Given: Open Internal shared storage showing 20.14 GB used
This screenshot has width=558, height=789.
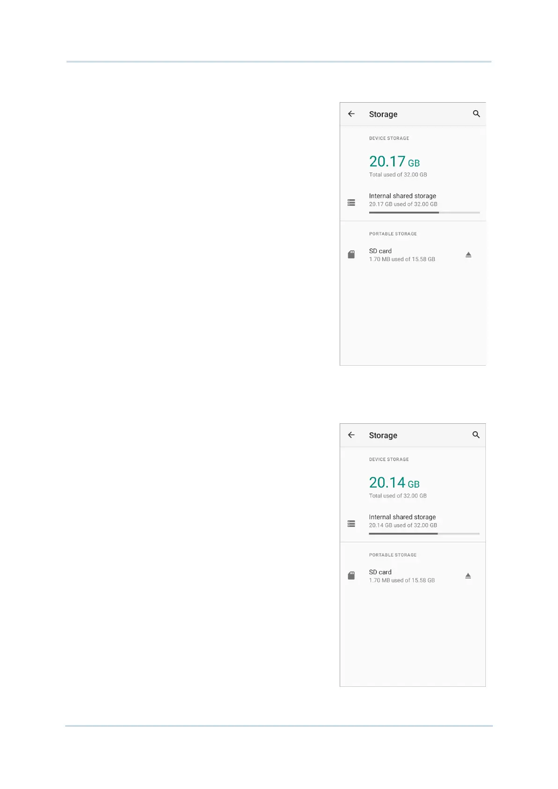Looking at the screenshot, I should pyautogui.click(x=413, y=523).
